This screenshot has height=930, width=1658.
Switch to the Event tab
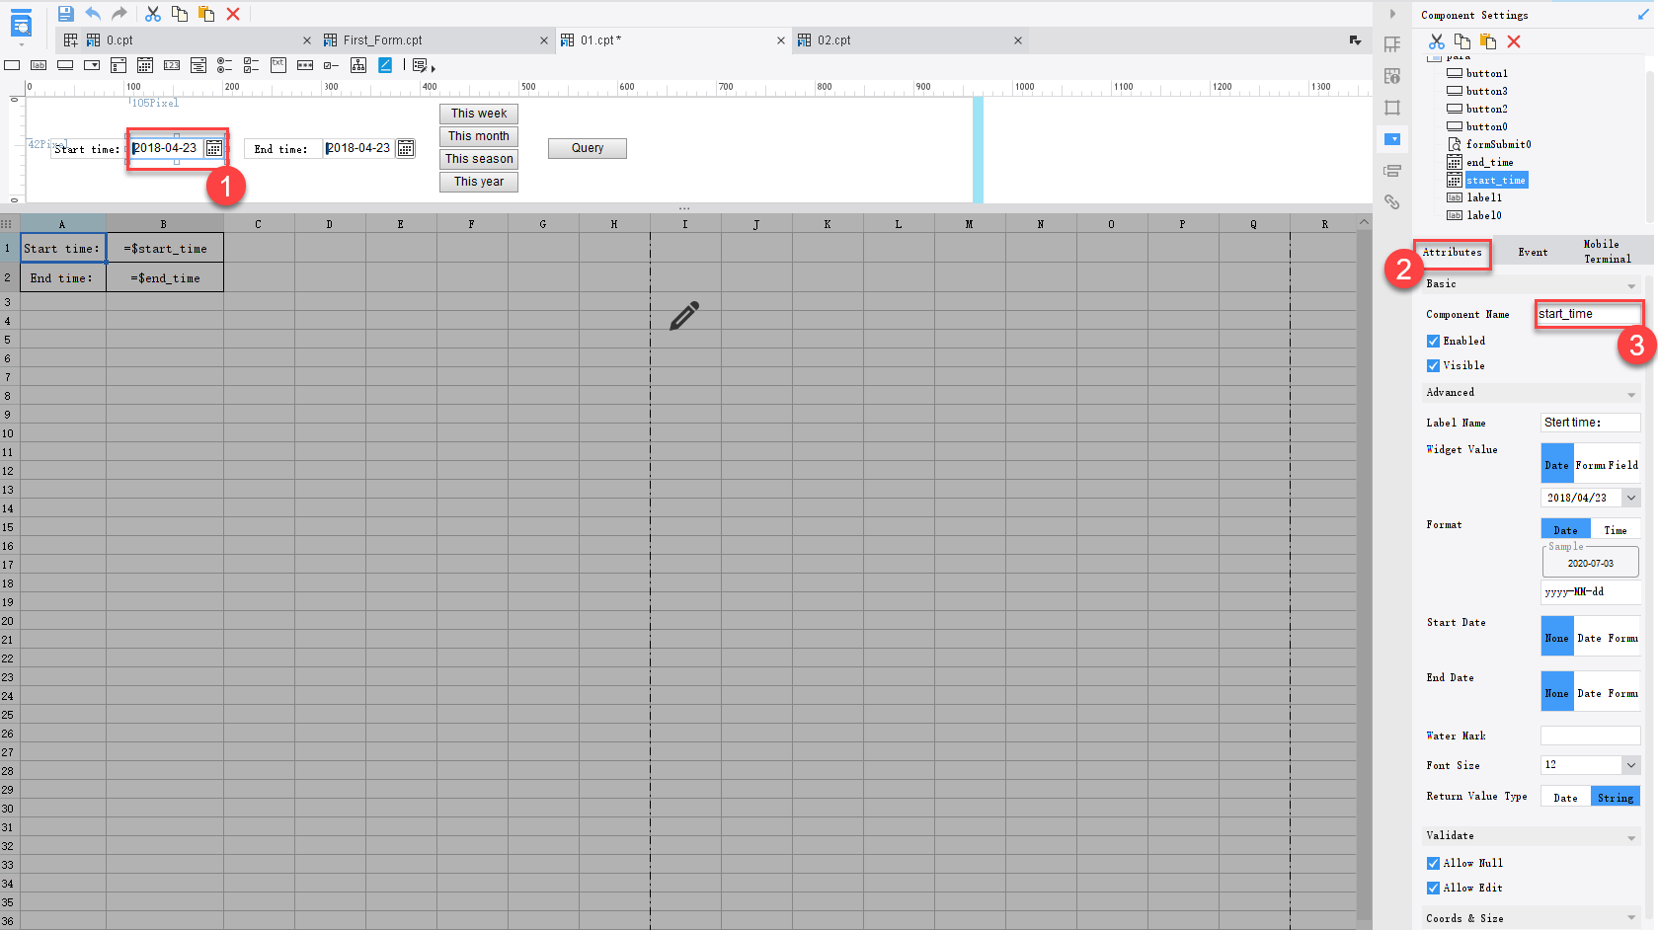(1533, 252)
